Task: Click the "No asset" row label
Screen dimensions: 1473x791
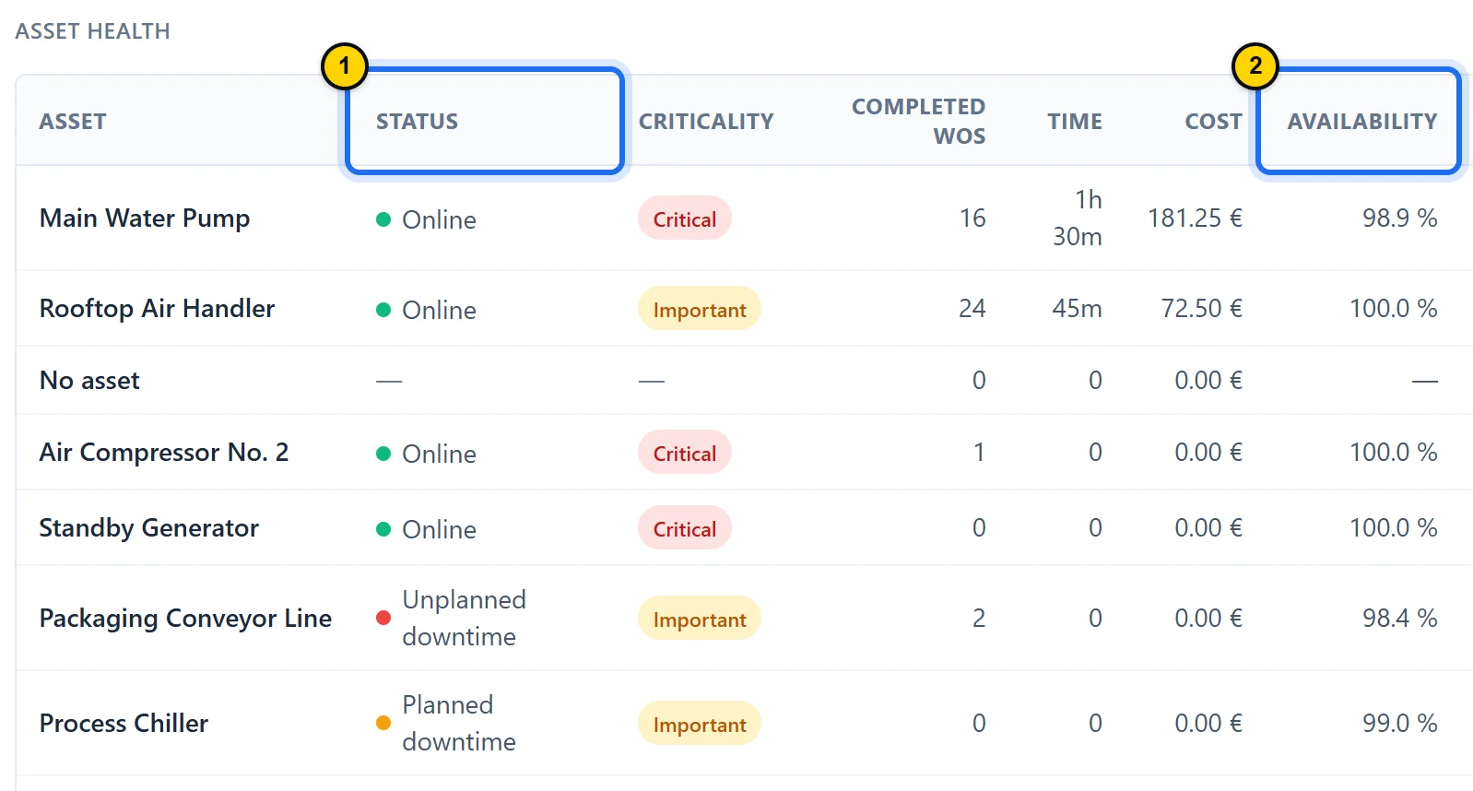Action: [89, 381]
